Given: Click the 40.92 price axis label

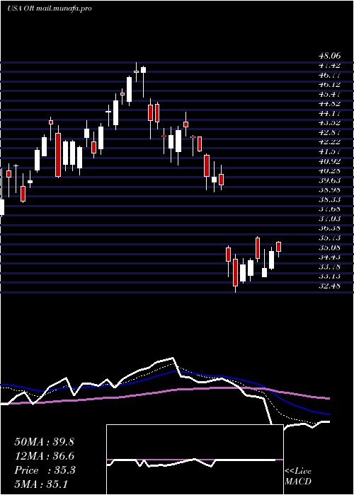Looking at the screenshot, I should point(330,161).
